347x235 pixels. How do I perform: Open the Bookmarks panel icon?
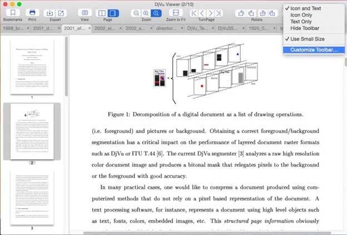click(x=13, y=13)
